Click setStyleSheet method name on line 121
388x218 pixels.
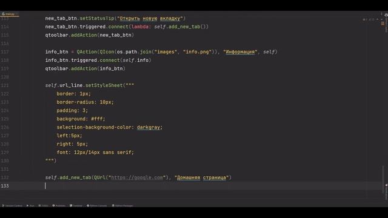tap(104, 85)
